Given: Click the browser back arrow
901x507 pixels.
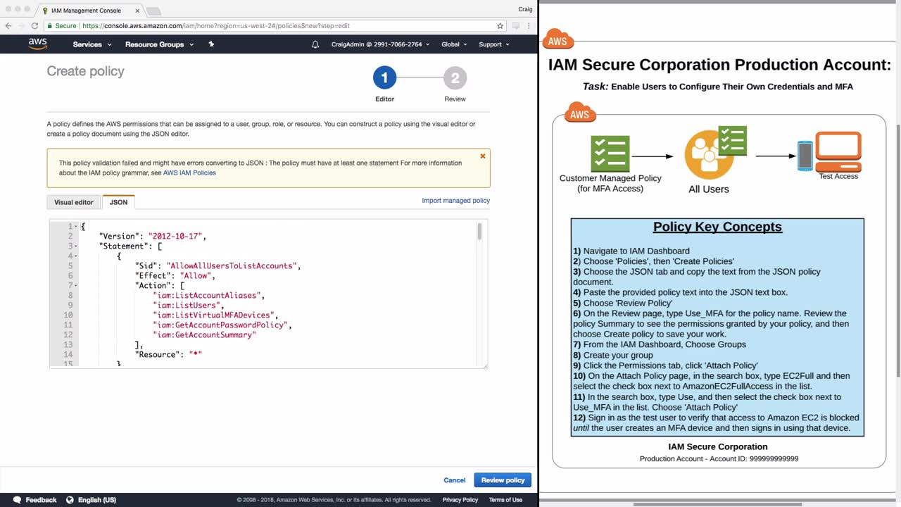Looking at the screenshot, I should (8, 25).
